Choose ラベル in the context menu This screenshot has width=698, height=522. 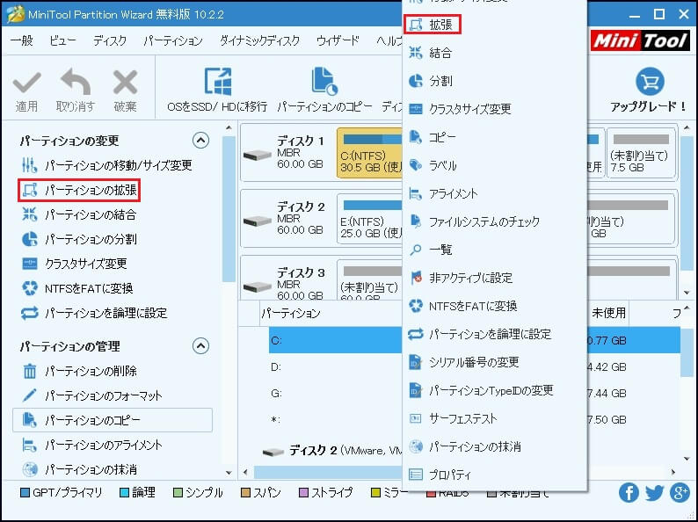(494, 165)
